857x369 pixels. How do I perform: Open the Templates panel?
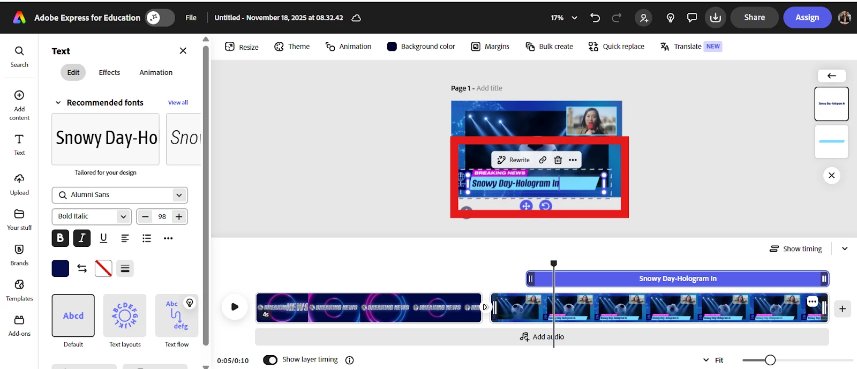click(x=19, y=290)
